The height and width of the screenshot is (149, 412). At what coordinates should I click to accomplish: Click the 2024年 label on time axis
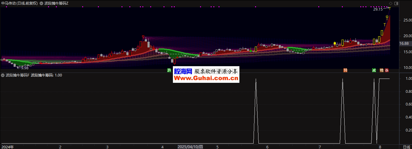click(x=7, y=147)
